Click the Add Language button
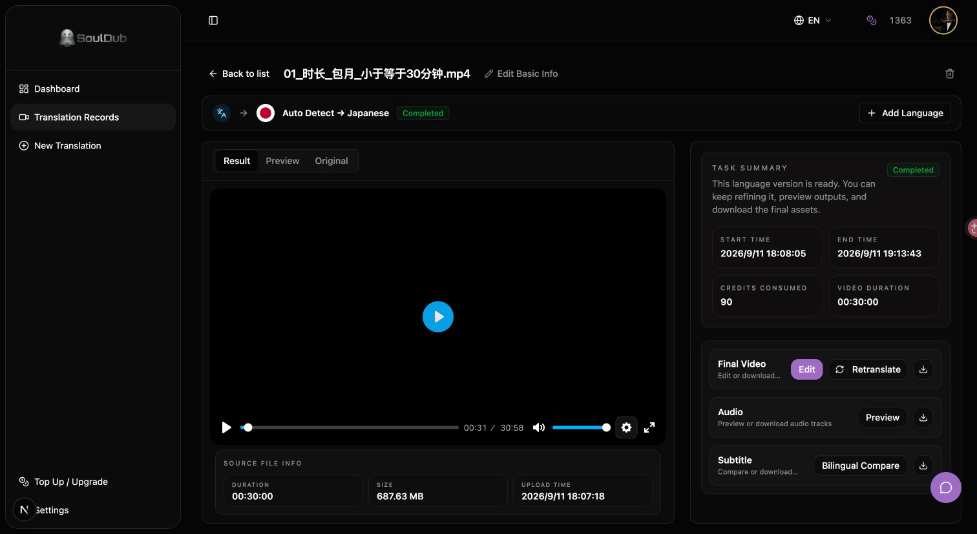977x534 pixels. pyautogui.click(x=905, y=113)
